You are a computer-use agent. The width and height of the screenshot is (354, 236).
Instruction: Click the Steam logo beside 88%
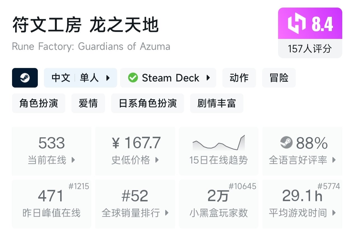286,143
